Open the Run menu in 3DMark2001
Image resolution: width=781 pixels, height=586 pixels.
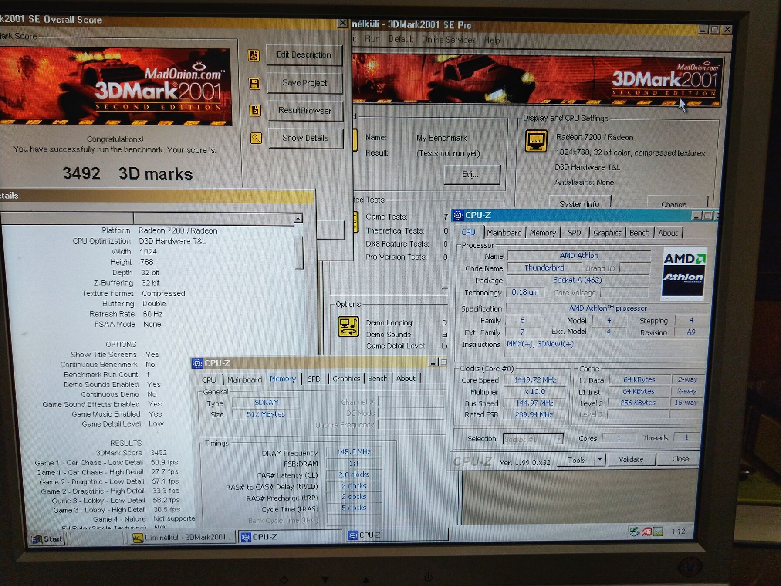[372, 39]
